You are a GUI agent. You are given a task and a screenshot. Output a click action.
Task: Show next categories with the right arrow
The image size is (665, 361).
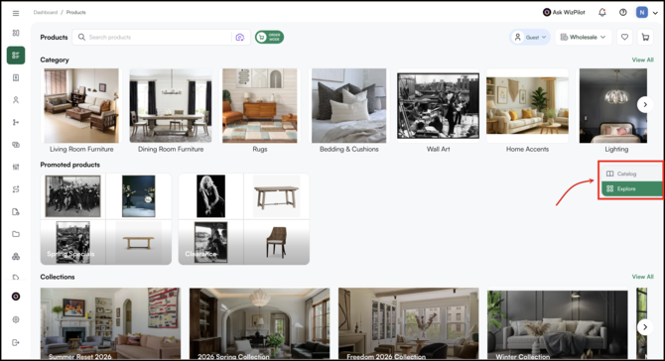(645, 105)
